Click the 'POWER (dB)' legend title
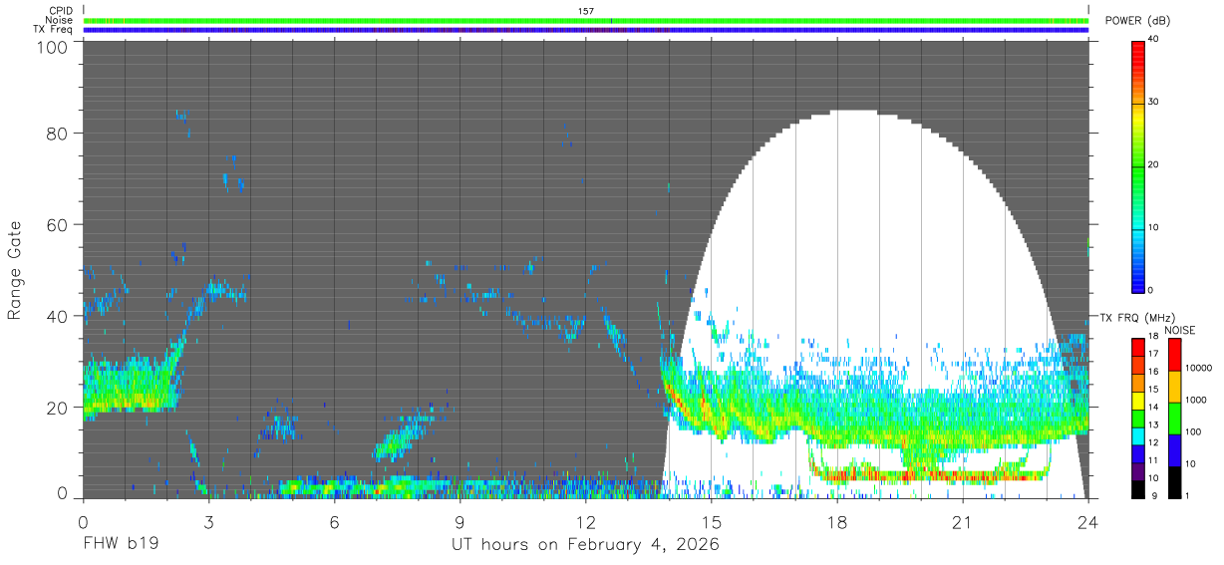This screenshot has width=1224, height=565. [1137, 21]
